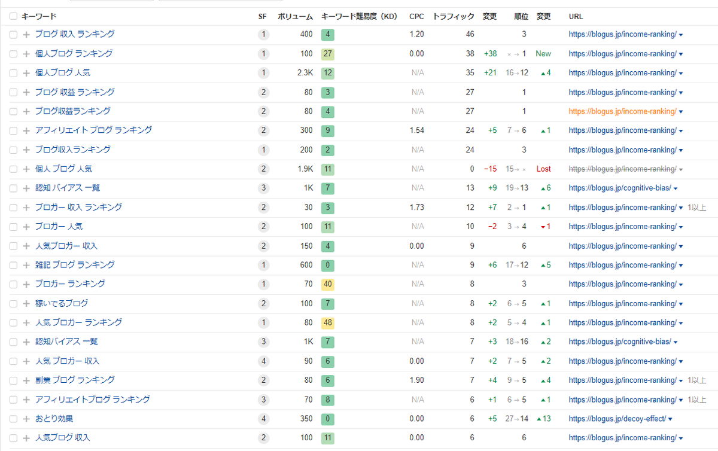Sort by the CPC column header

click(x=416, y=17)
